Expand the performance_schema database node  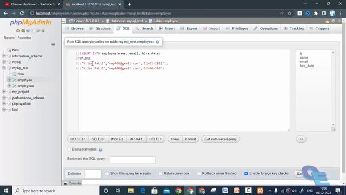(x=4, y=97)
